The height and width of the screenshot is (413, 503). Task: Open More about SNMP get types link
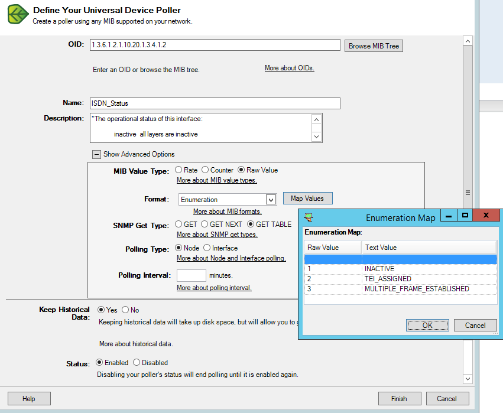[217, 235]
